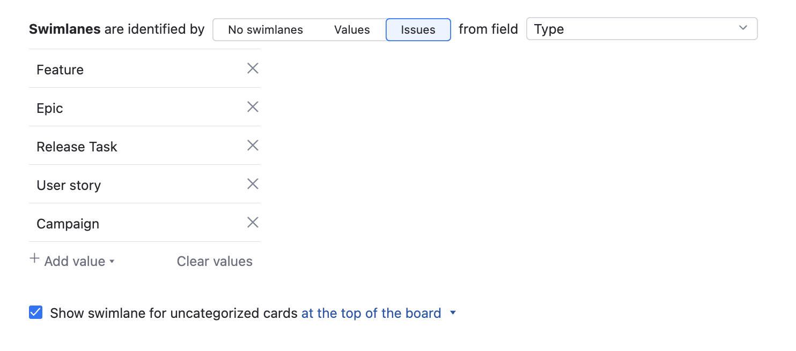Remove the User story value
The width and height of the screenshot is (796, 351).
click(x=253, y=184)
